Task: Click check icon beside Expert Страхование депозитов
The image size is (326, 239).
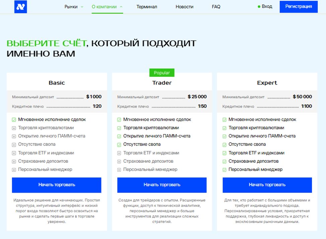Action: [225, 161]
